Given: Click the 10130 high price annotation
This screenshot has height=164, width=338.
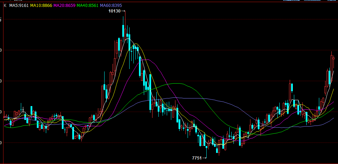Looking at the screenshot, I should (x=114, y=11).
